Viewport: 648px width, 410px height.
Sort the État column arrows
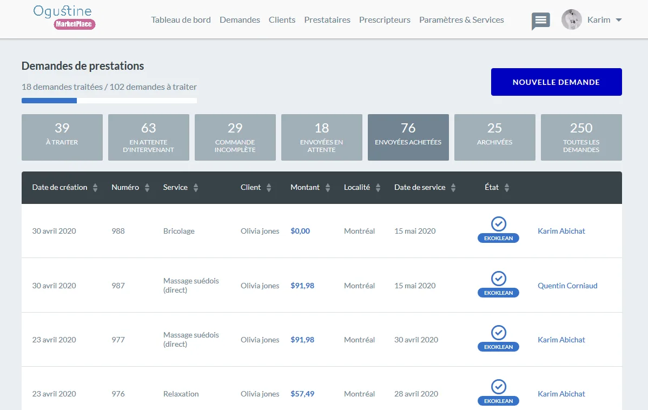[x=507, y=188]
